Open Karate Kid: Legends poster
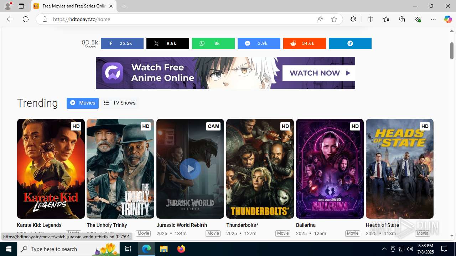 pos(51,169)
